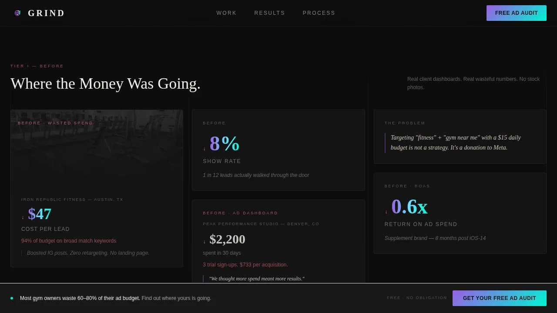The height and width of the screenshot is (313, 557).
Task: Click the "Where the Money Was Going" headline
Action: click(x=105, y=83)
